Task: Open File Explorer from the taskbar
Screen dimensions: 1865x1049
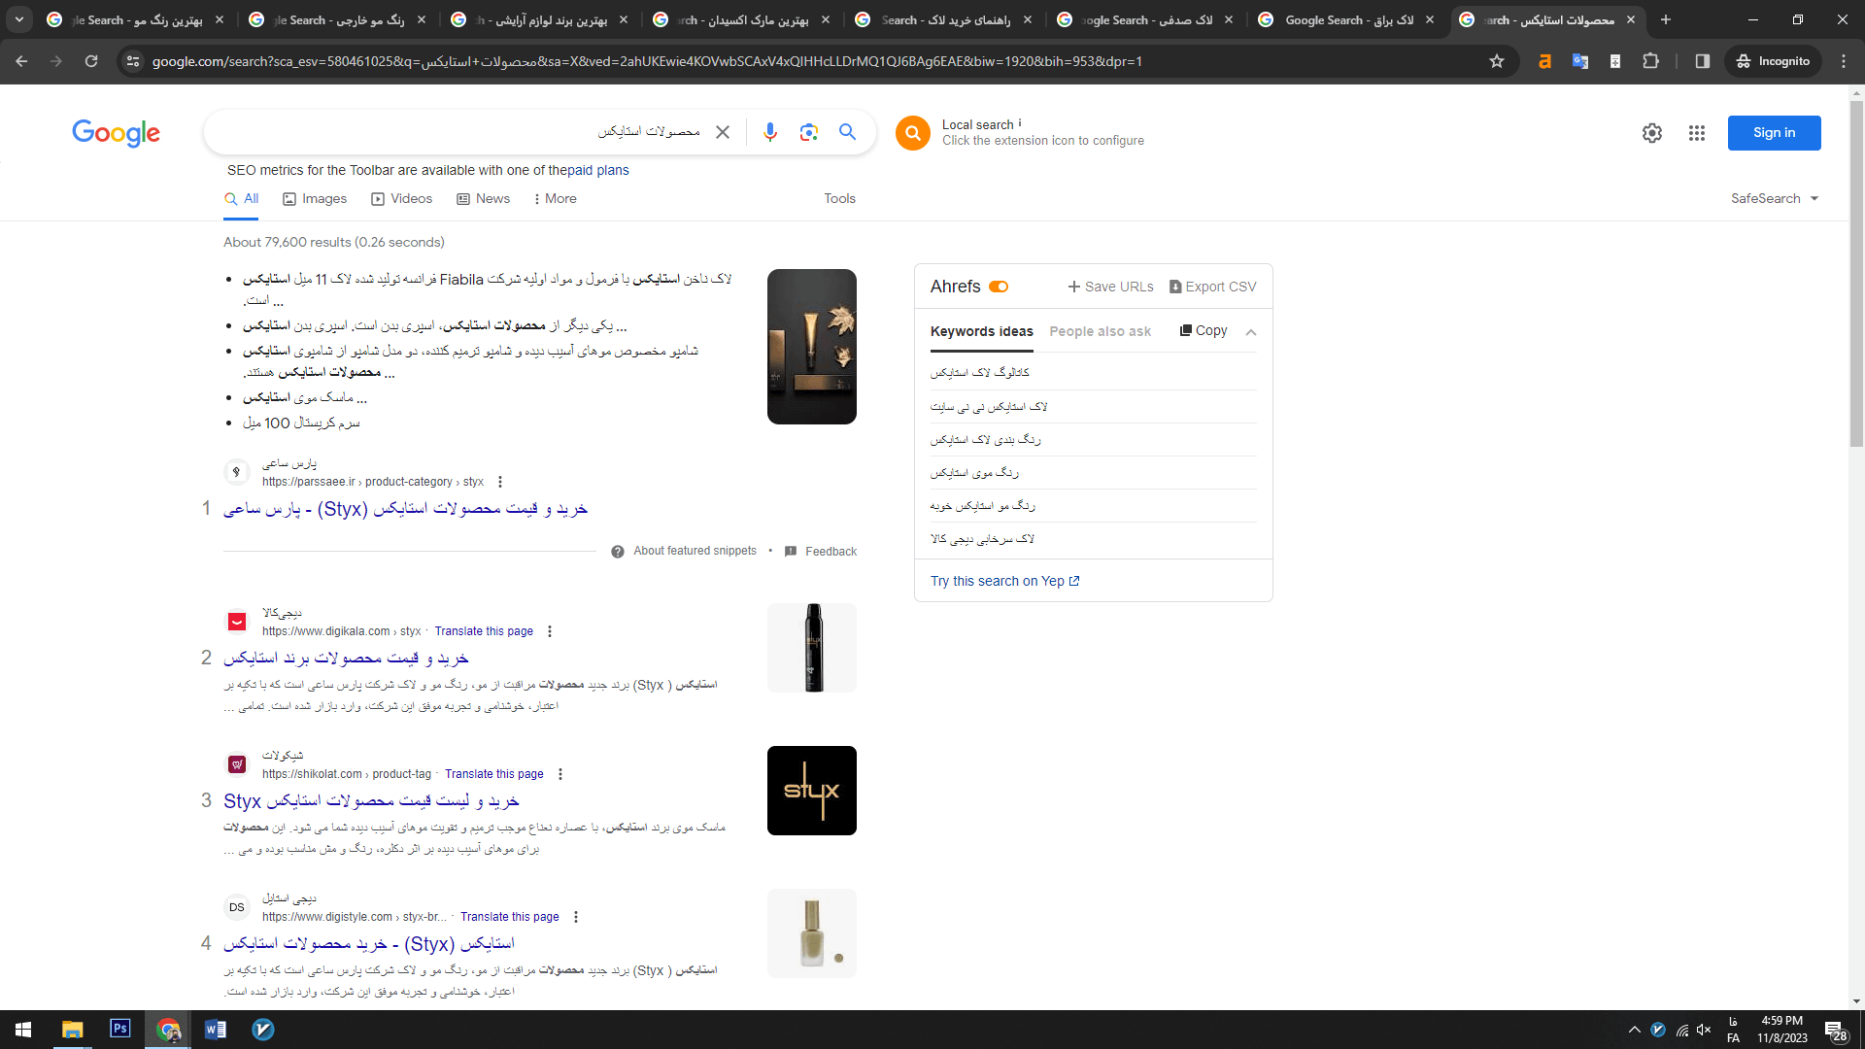Action: click(x=73, y=1030)
